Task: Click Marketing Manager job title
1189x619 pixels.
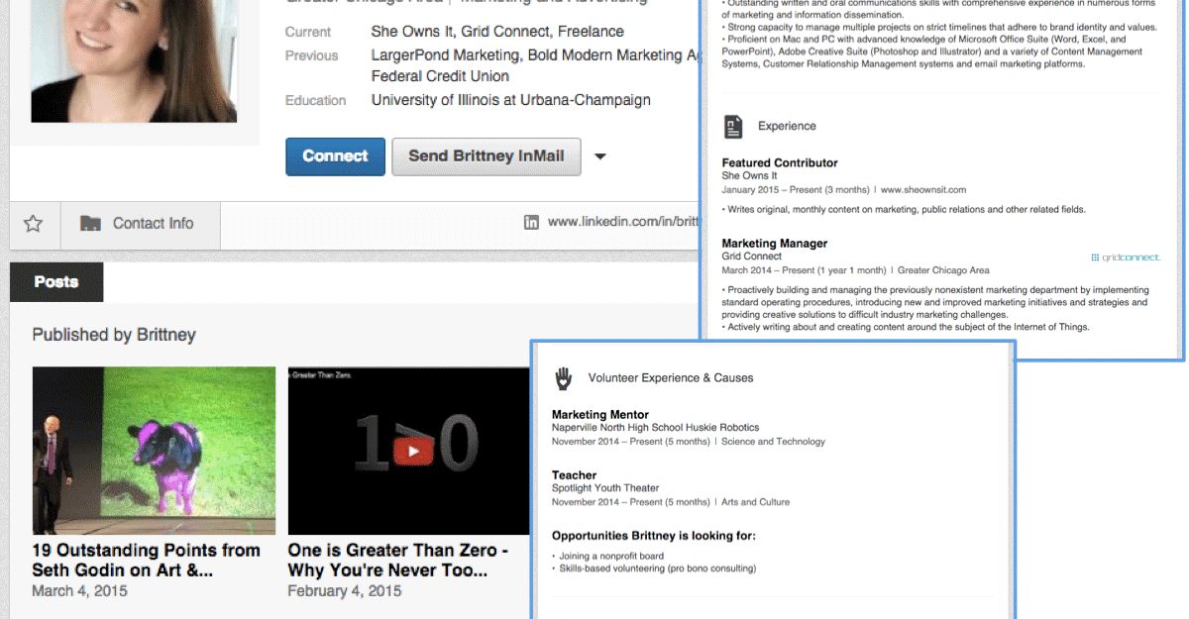Action: pos(775,243)
